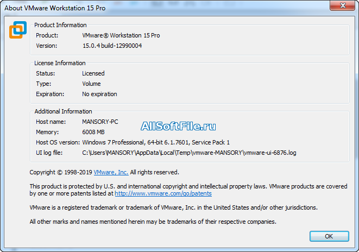359x252 pixels.
Task: Select the product name 'VMware® Workstation 15 Pro'
Action: pyautogui.click(x=121, y=35)
